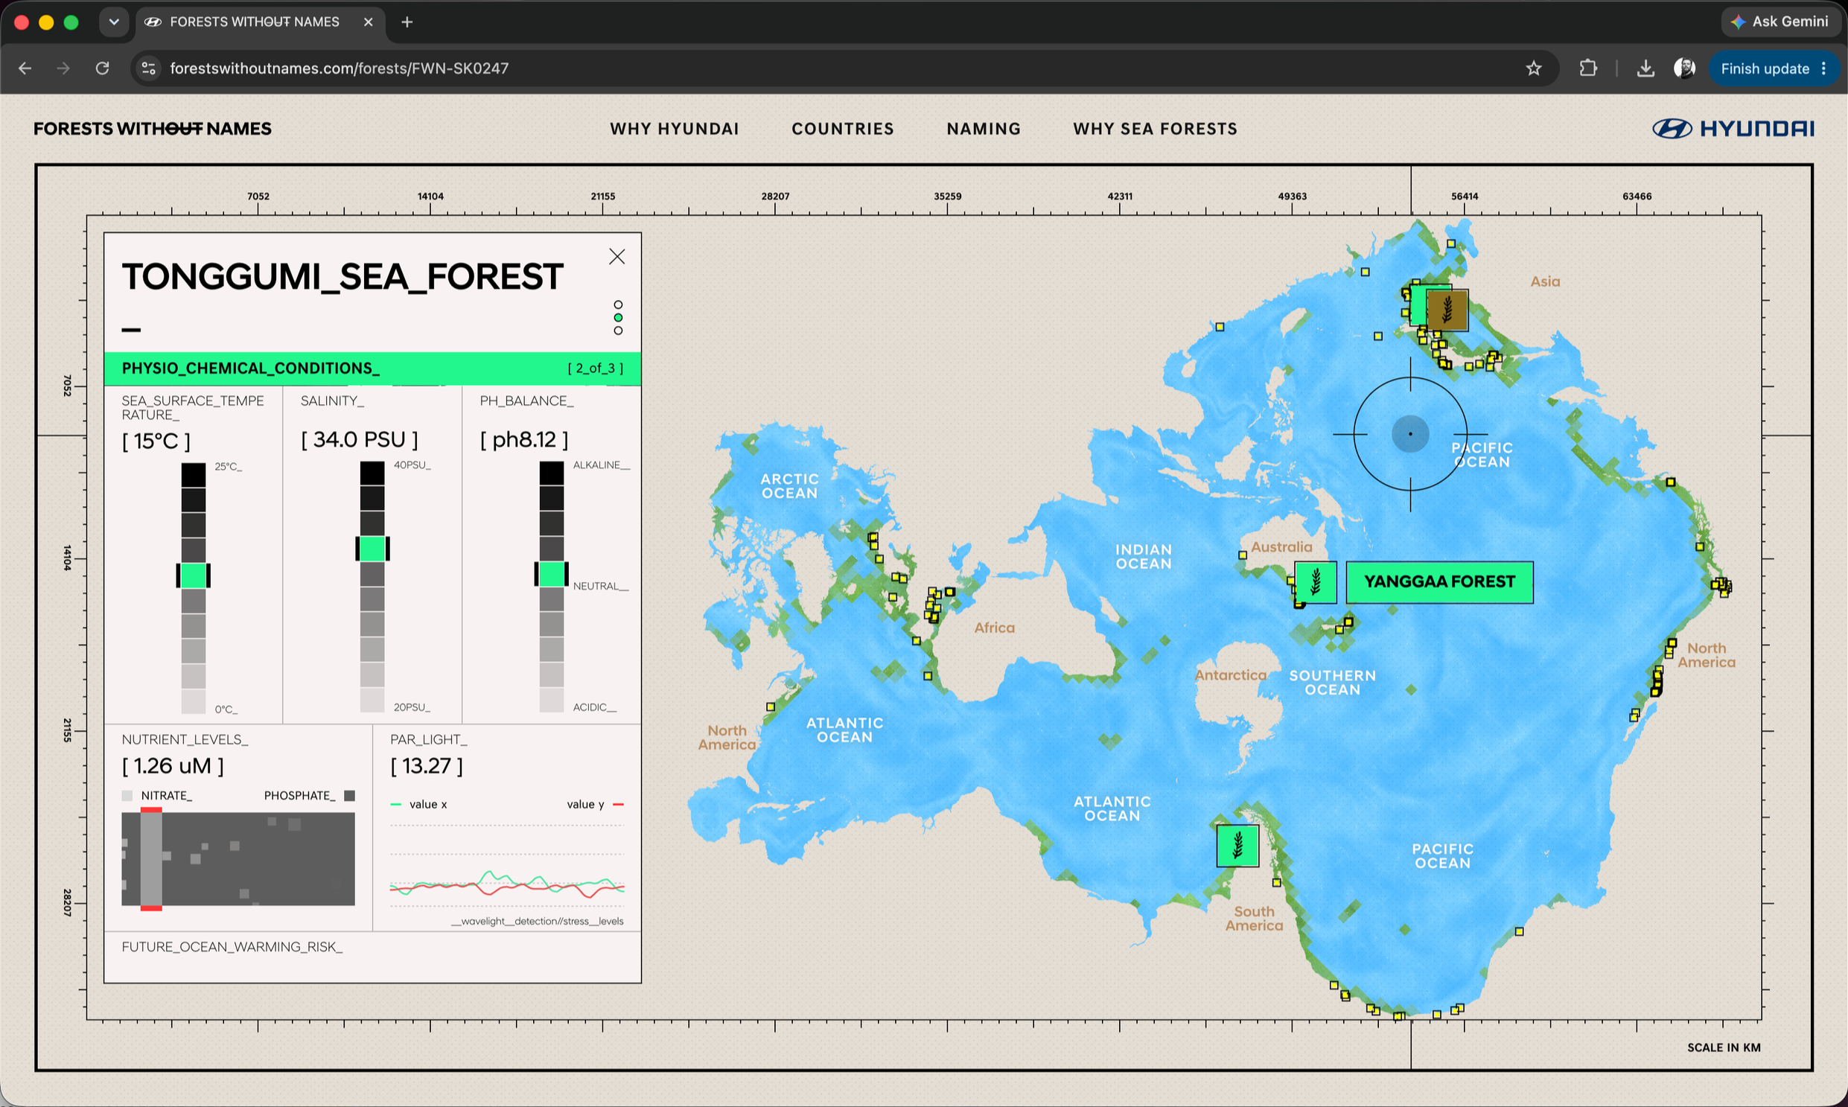Select the FORESTS WITHOUT NAMES browser tab
This screenshot has width=1848, height=1107.
[260, 22]
